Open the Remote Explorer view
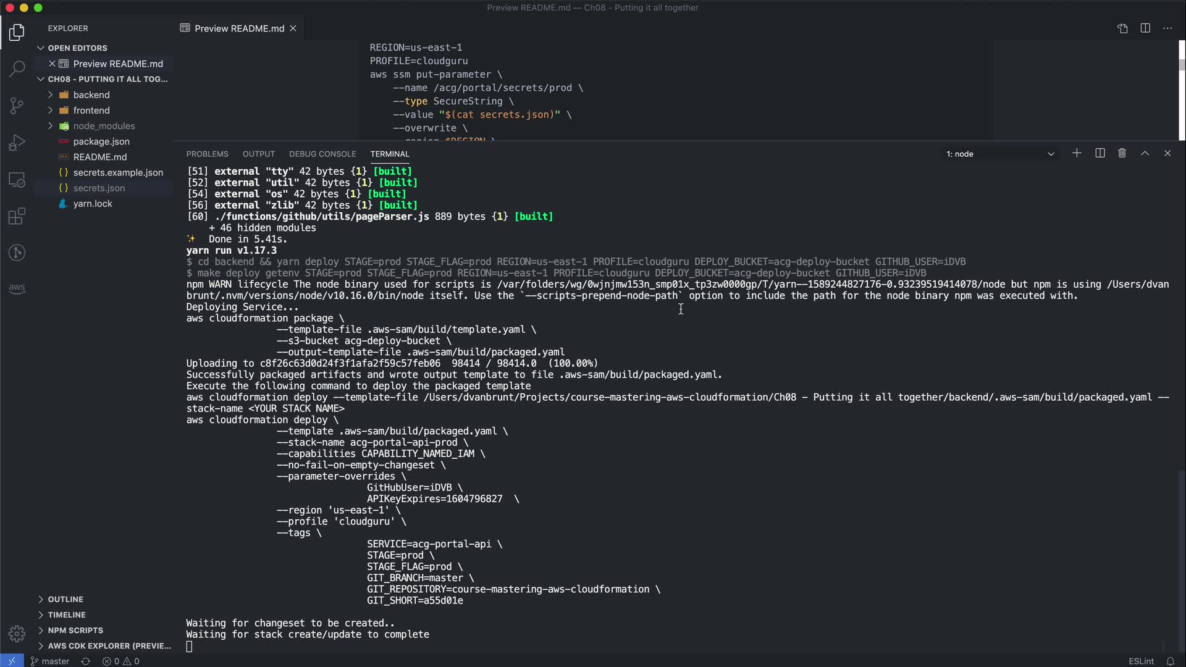Image resolution: width=1186 pixels, height=667 pixels. pyautogui.click(x=17, y=180)
